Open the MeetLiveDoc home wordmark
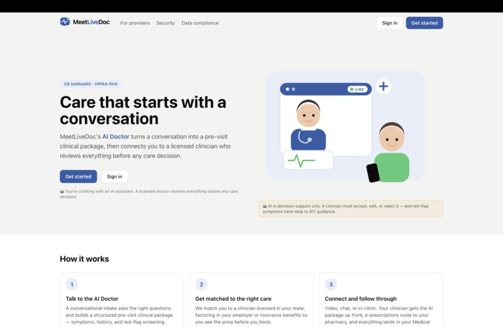 (91, 22)
